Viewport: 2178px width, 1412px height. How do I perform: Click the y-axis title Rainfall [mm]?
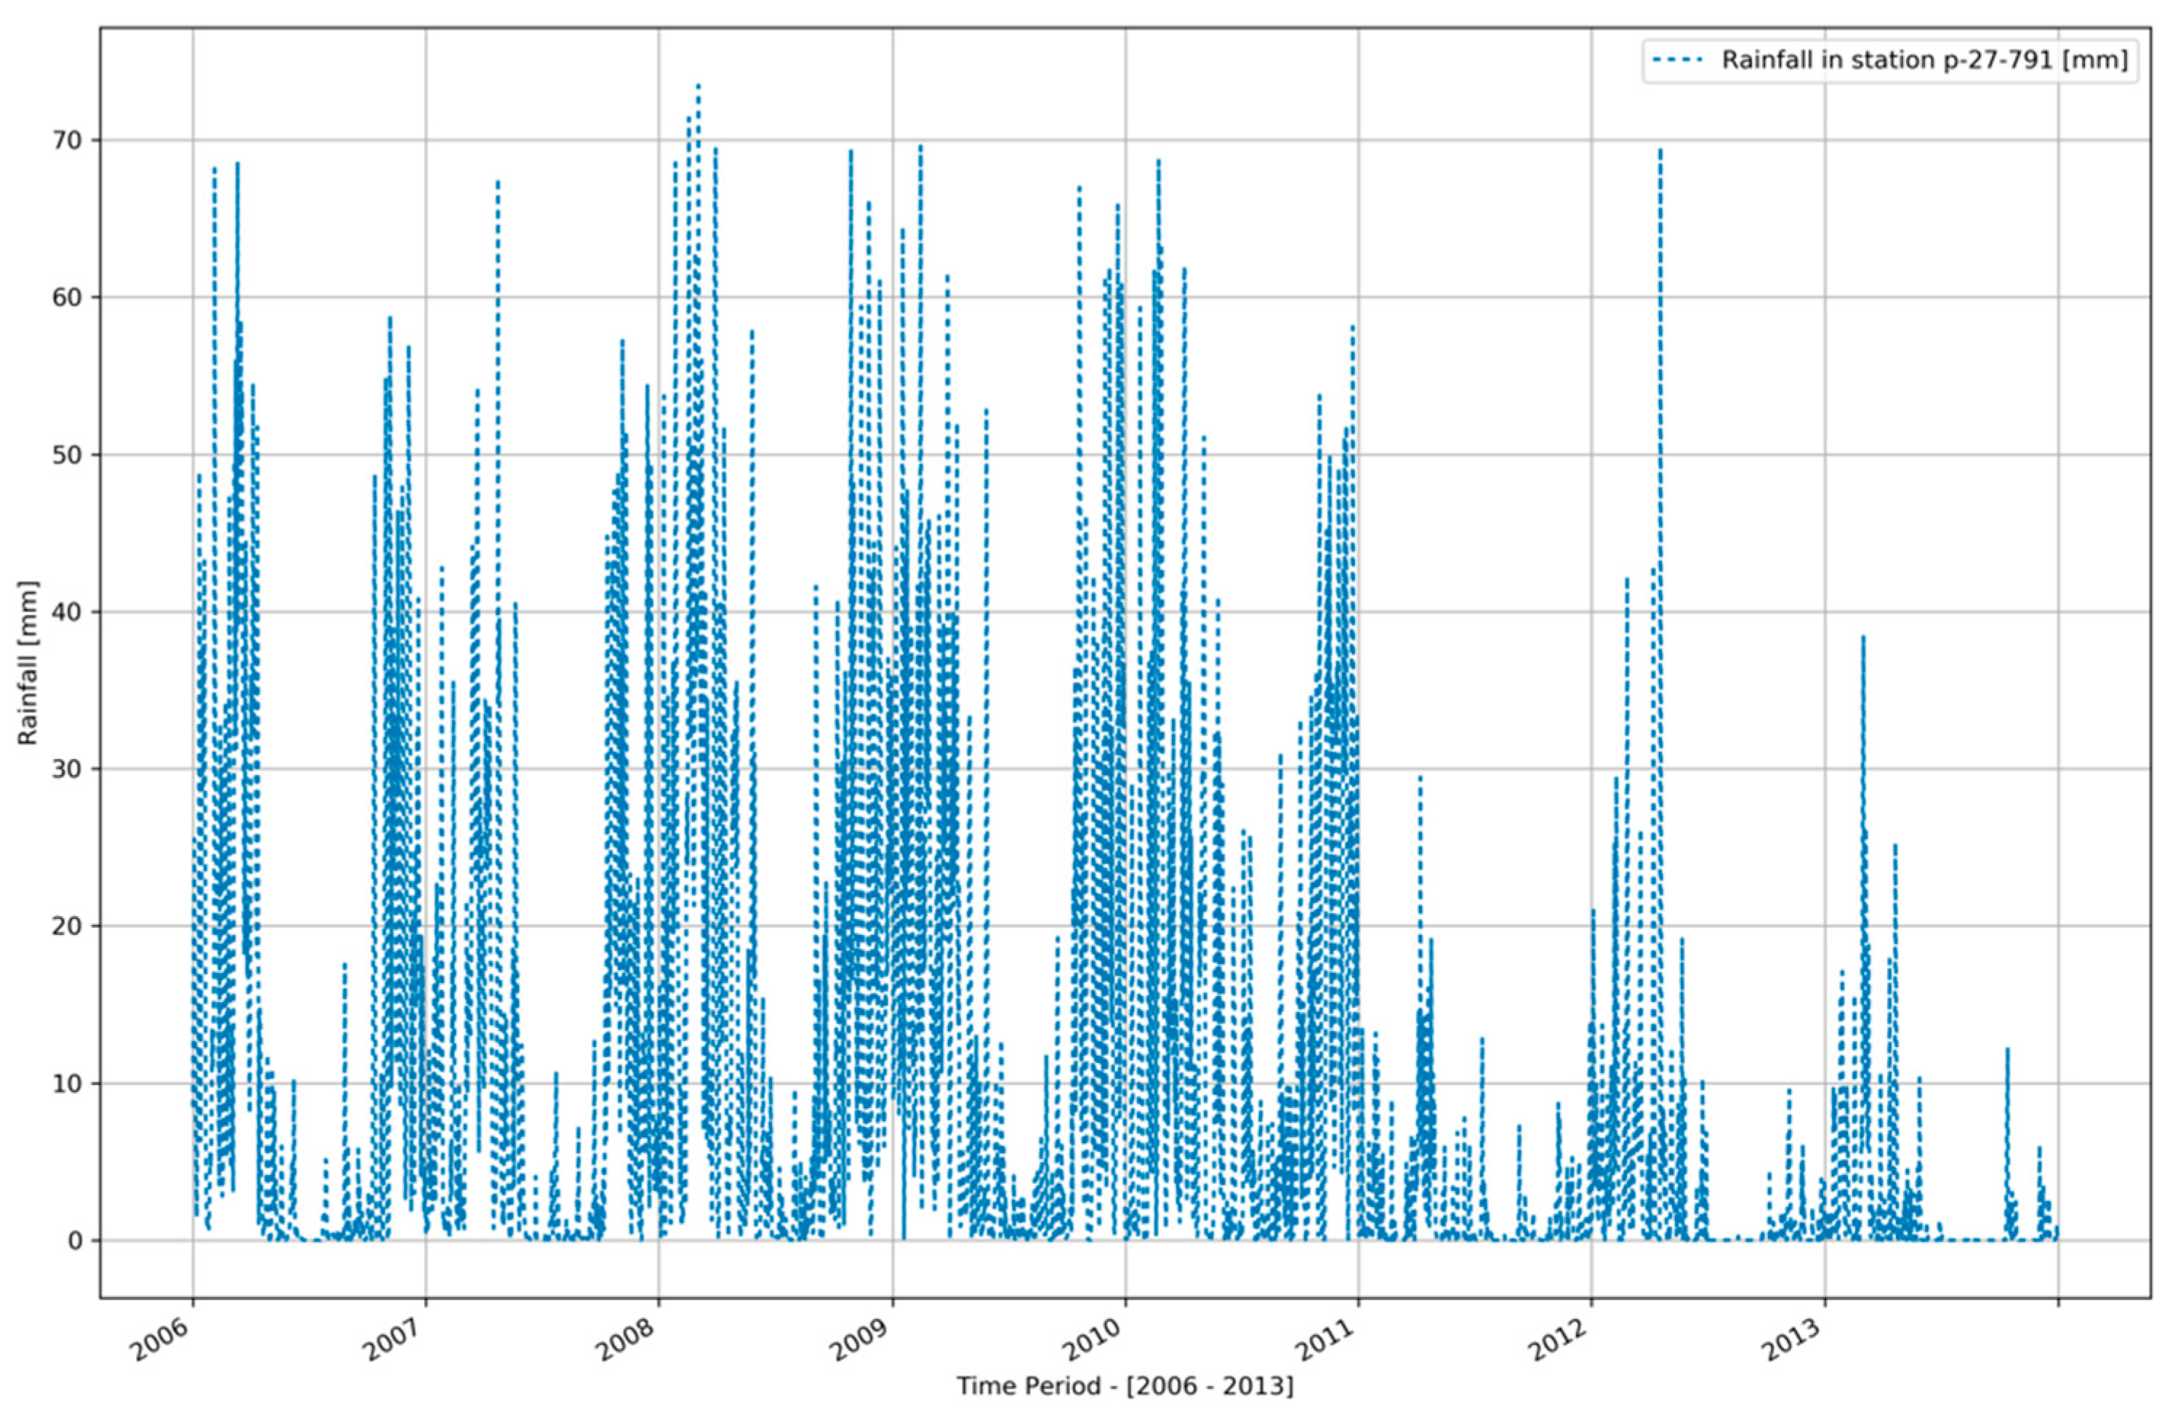29,662
